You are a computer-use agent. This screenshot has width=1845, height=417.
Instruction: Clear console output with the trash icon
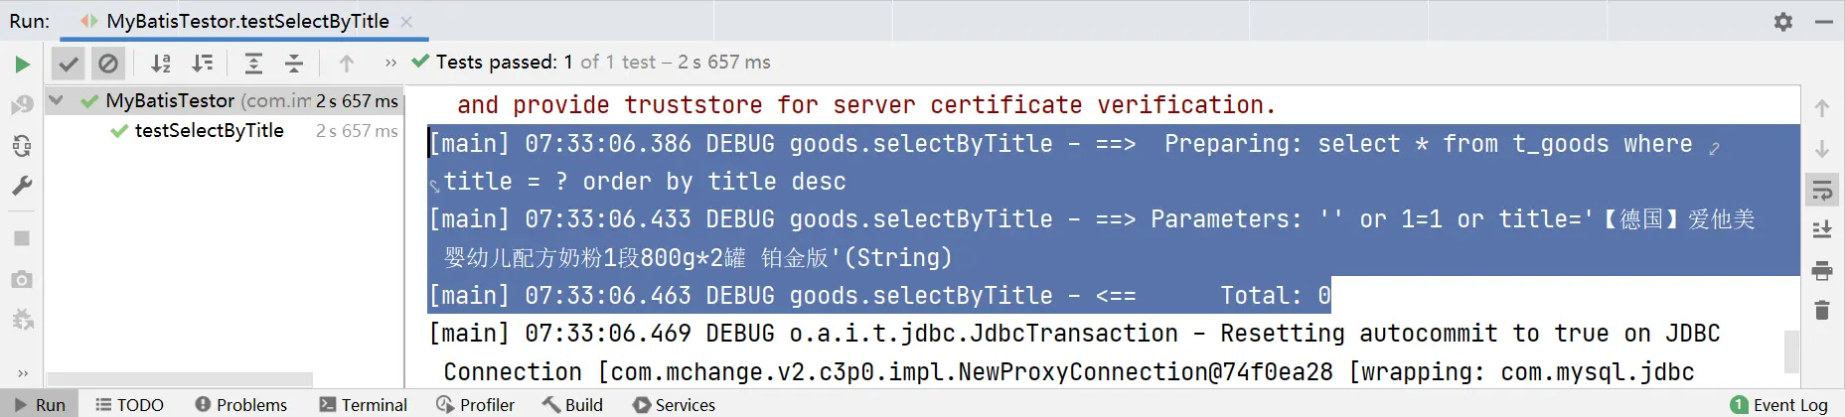click(1822, 310)
